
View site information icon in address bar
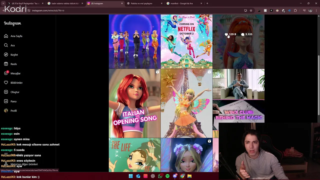pyautogui.click(x=29, y=10)
